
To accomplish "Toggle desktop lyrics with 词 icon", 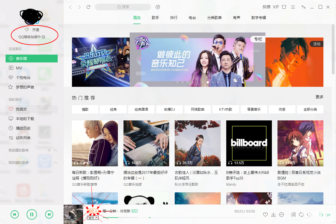I will pyautogui.click(x=293, y=215).
